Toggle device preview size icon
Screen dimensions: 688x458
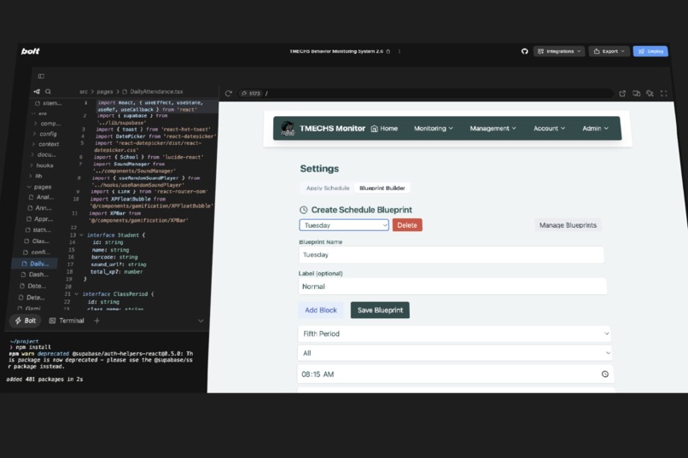click(x=636, y=93)
